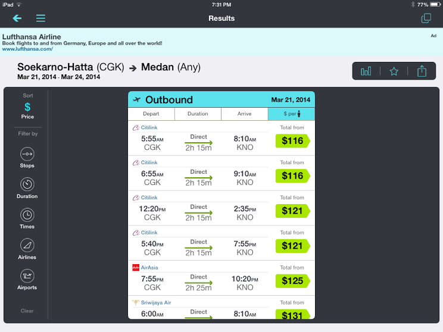The height and width of the screenshot is (332, 443).
Task: Open the Airports filter
Action: (27, 279)
